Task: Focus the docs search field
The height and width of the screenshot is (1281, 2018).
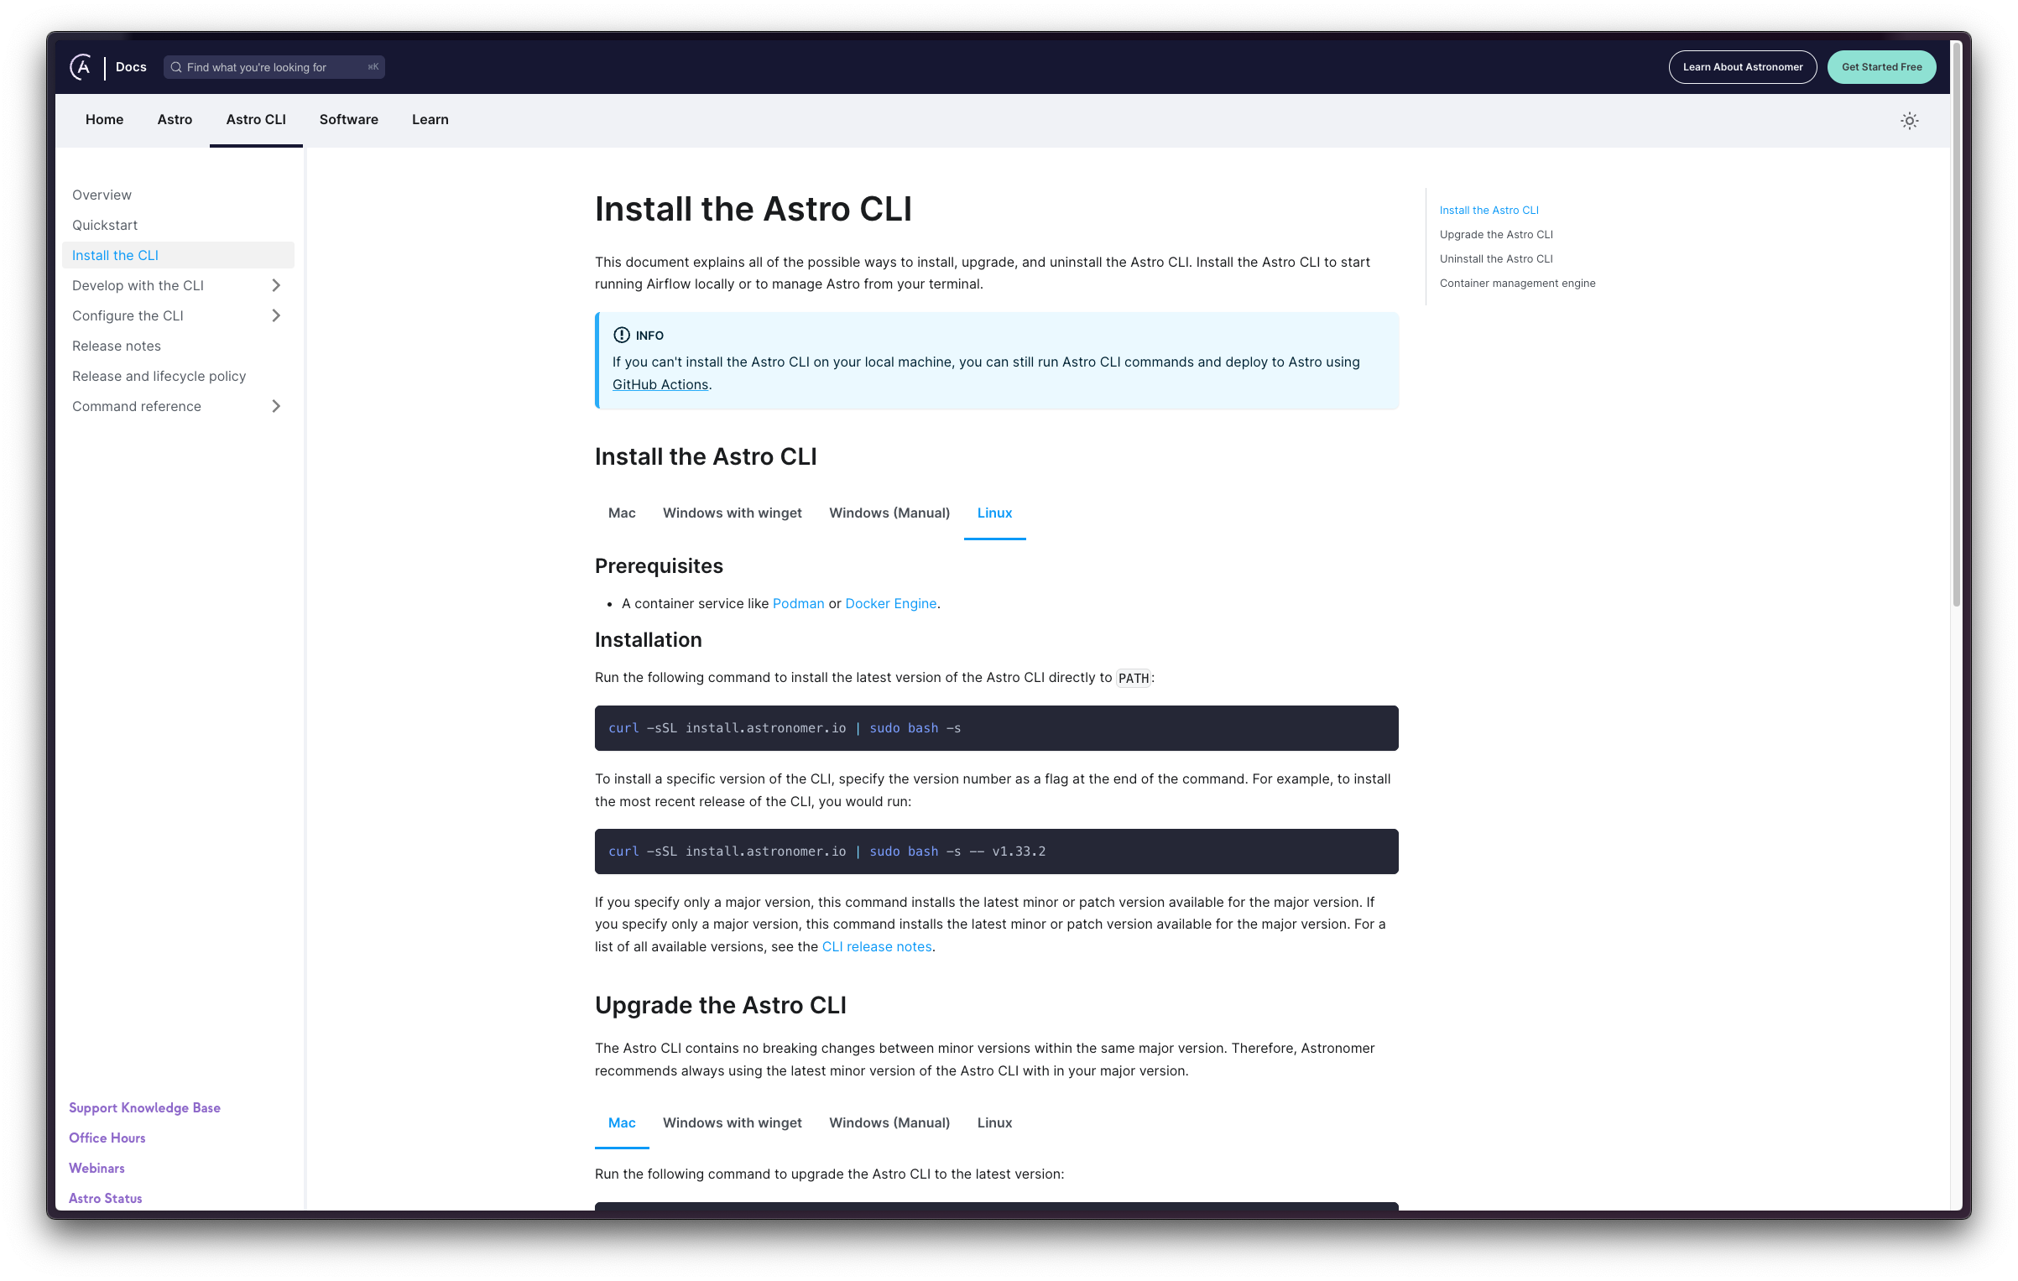Action: pos(274,67)
